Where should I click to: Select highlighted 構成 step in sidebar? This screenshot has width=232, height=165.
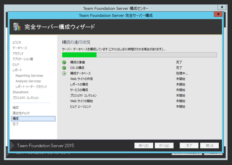pyautogui.click(x=33, y=119)
